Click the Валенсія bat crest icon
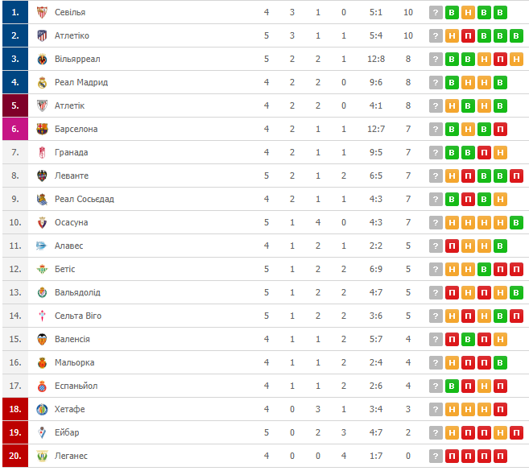 coord(42,339)
